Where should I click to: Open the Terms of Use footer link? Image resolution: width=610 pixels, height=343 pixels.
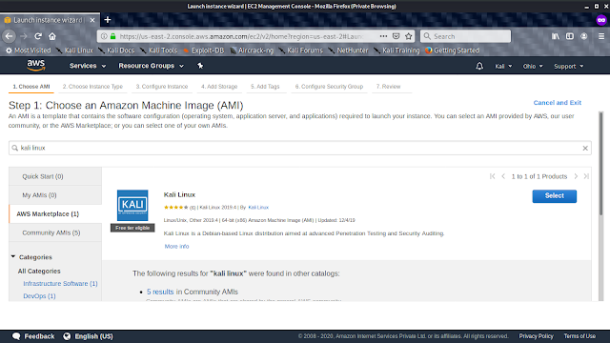pyautogui.click(x=579, y=336)
